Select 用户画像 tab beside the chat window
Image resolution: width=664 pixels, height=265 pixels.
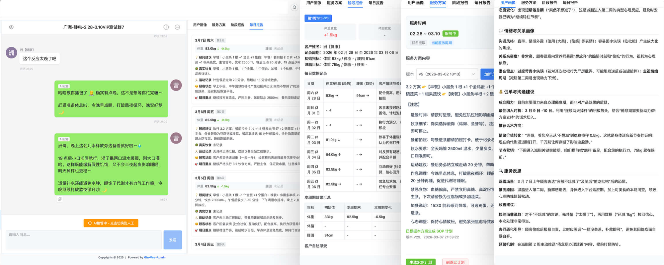pyautogui.click(x=200, y=25)
